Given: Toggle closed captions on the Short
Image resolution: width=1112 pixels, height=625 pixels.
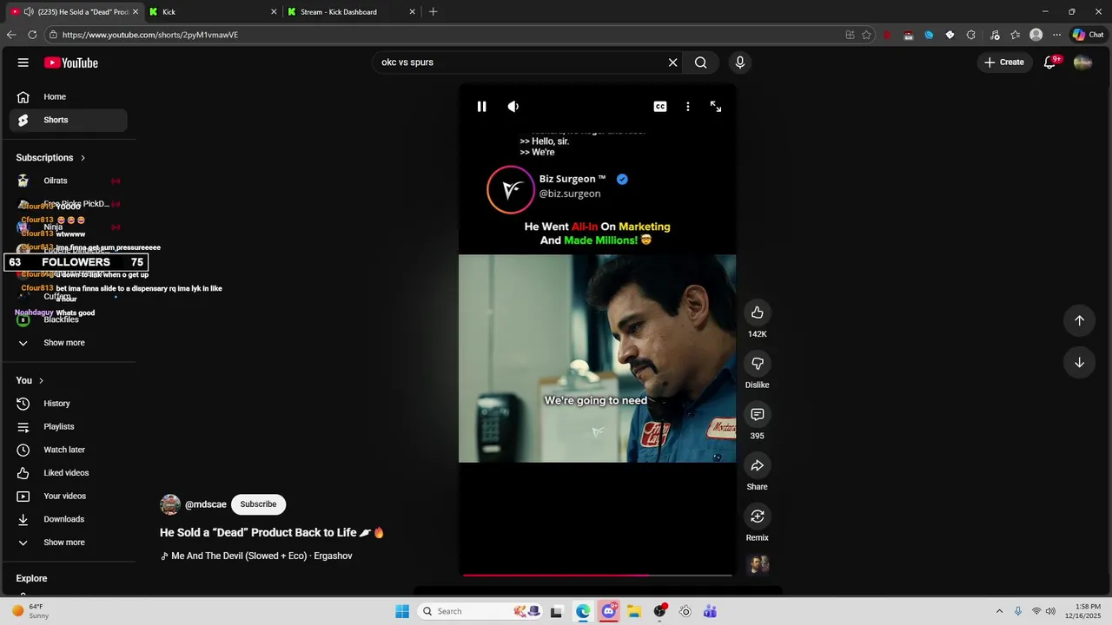Looking at the screenshot, I should click(x=660, y=107).
